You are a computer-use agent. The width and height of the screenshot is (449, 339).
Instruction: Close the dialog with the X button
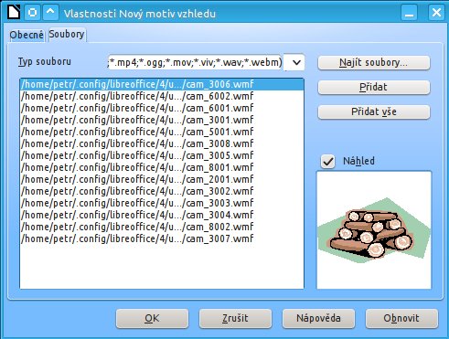pyautogui.click(x=436, y=13)
